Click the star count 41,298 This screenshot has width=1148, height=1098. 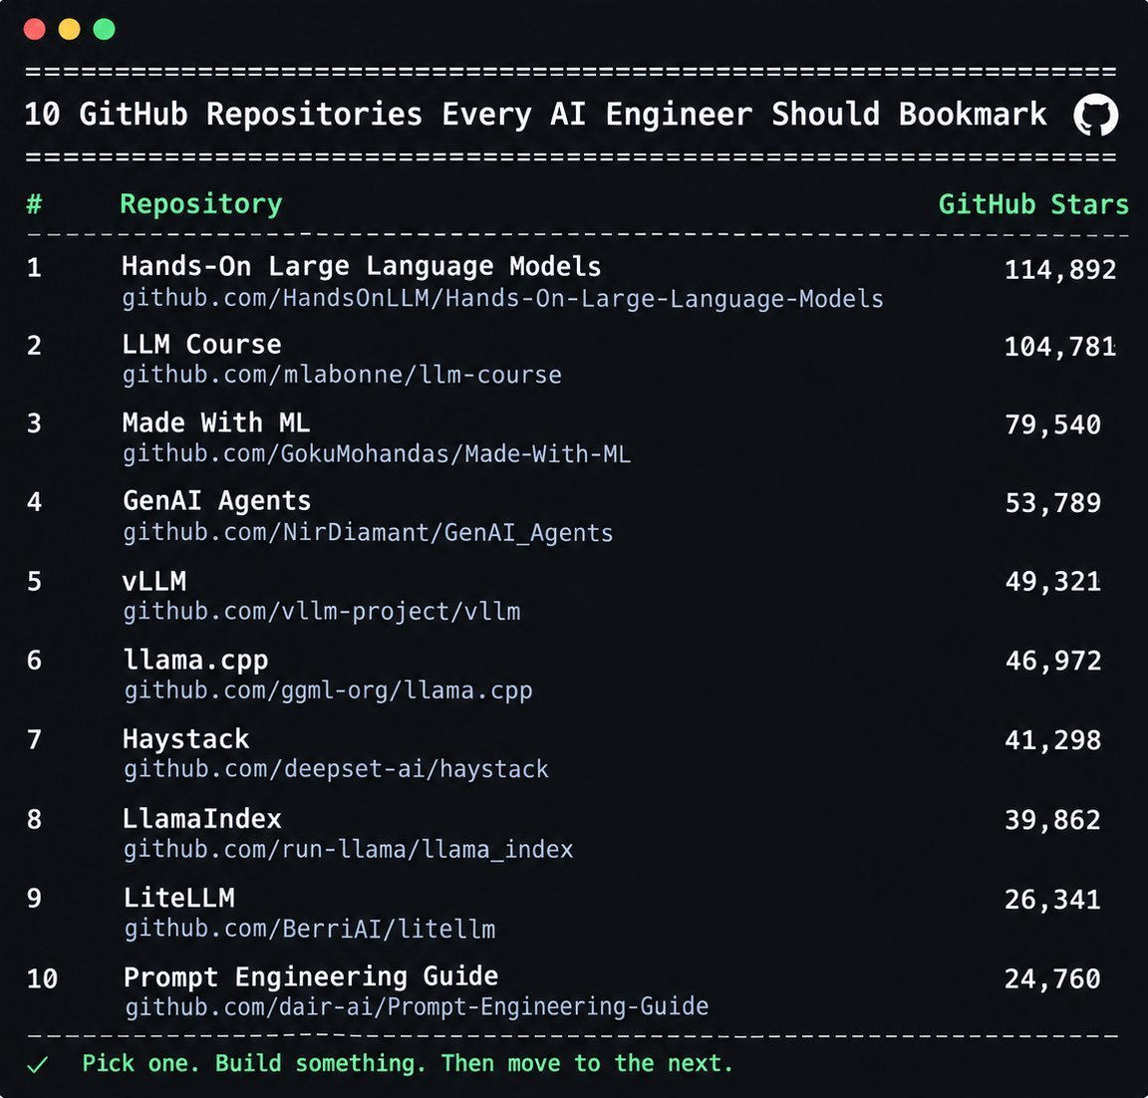[1052, 740]
